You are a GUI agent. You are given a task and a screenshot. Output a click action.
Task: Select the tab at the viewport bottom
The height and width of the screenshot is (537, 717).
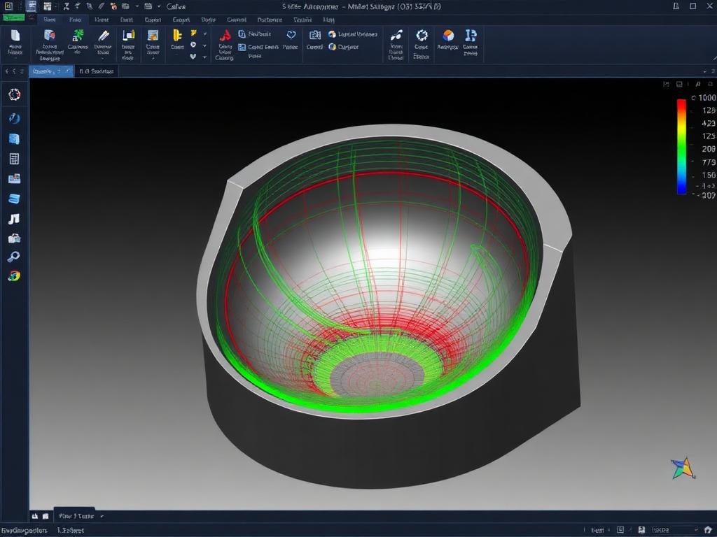[77, 516]
